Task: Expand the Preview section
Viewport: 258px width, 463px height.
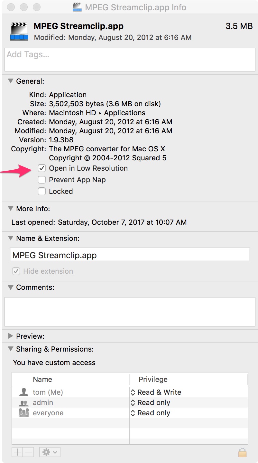Action: click(x=11, y=336)
